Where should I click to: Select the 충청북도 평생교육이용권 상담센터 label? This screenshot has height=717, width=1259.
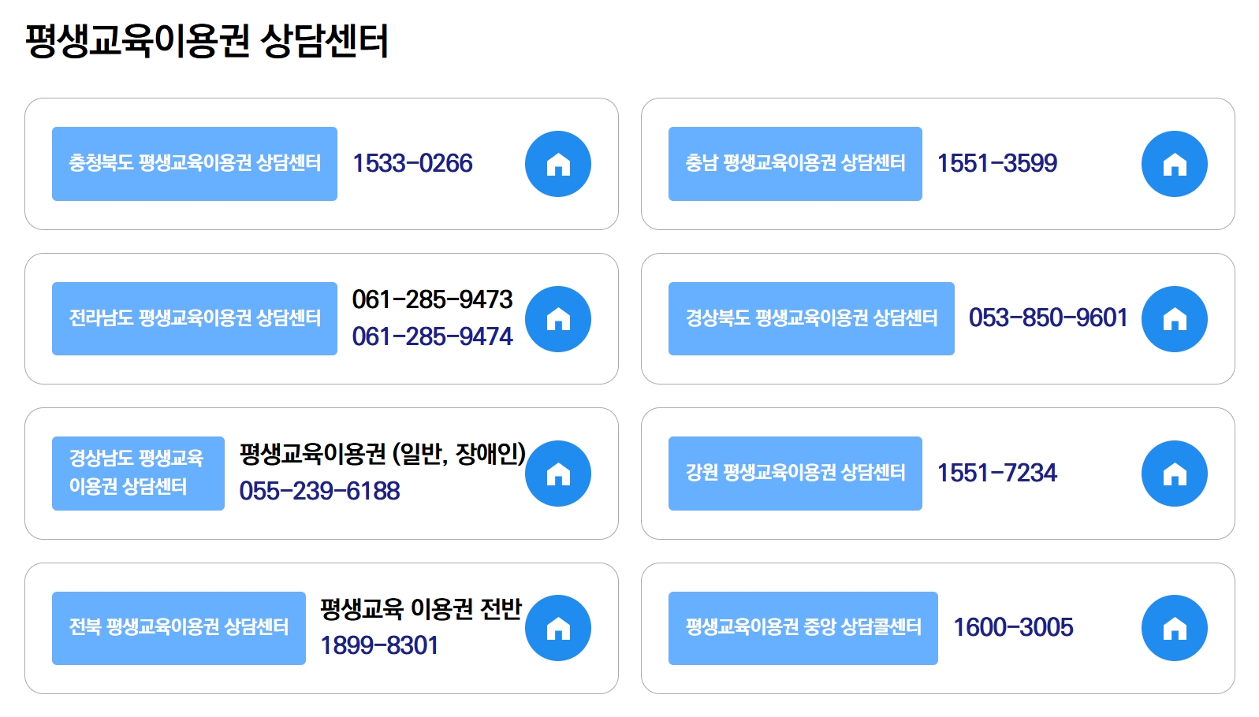tap(194, 163)
